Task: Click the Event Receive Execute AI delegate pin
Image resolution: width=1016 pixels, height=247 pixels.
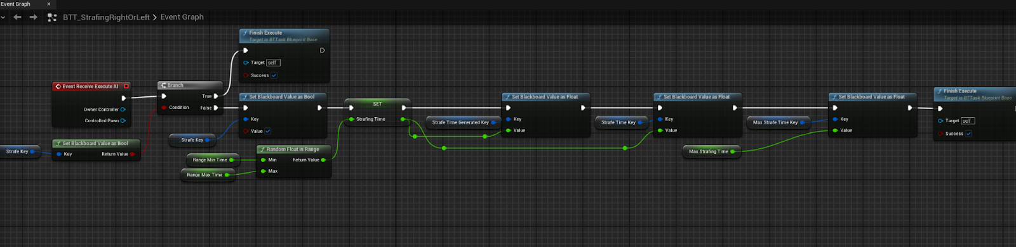Action: [x=126, y=86]
